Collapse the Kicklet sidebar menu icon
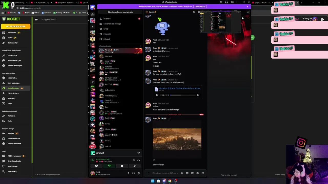The width and height of the screenshot is (328, 184). pos(36,19)
